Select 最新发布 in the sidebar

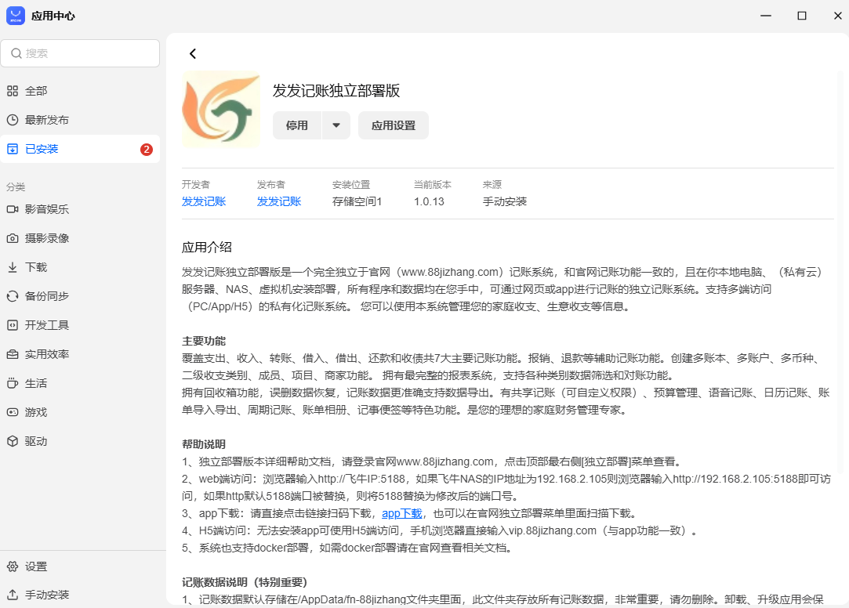click(80, 120)
